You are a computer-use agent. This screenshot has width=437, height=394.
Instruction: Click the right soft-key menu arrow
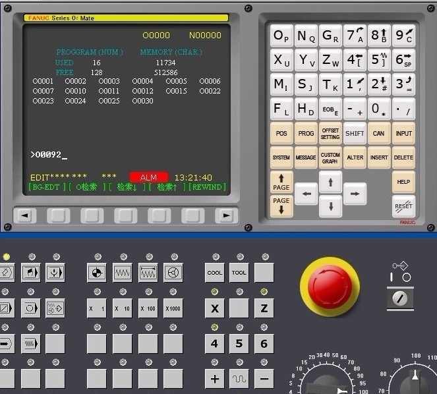225,215
